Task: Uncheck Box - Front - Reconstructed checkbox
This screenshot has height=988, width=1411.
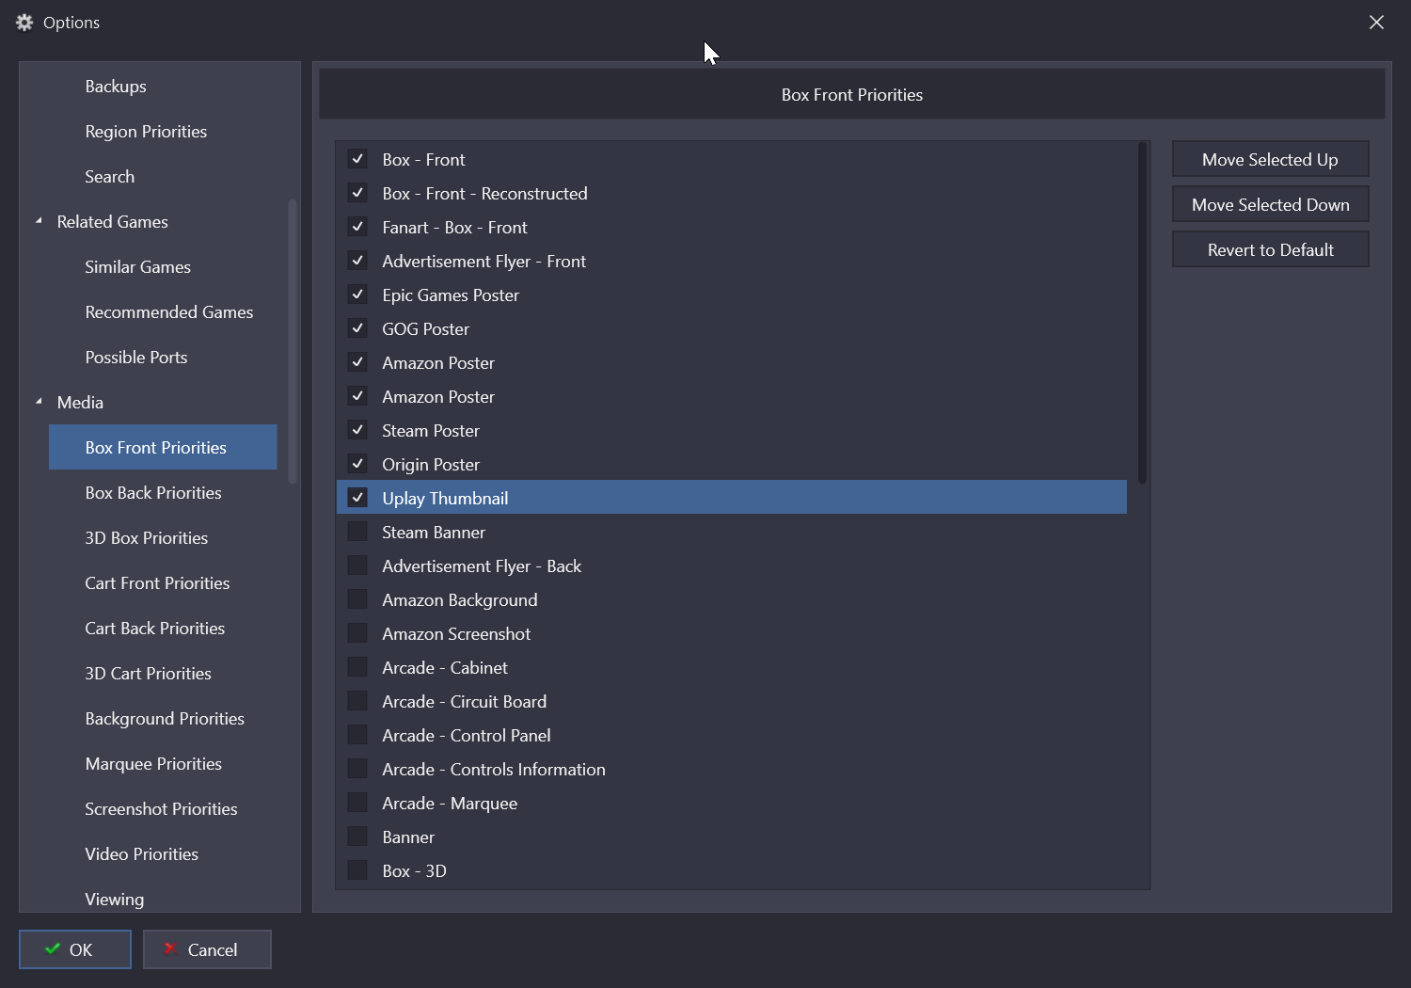Action: [x=357, y=193]
